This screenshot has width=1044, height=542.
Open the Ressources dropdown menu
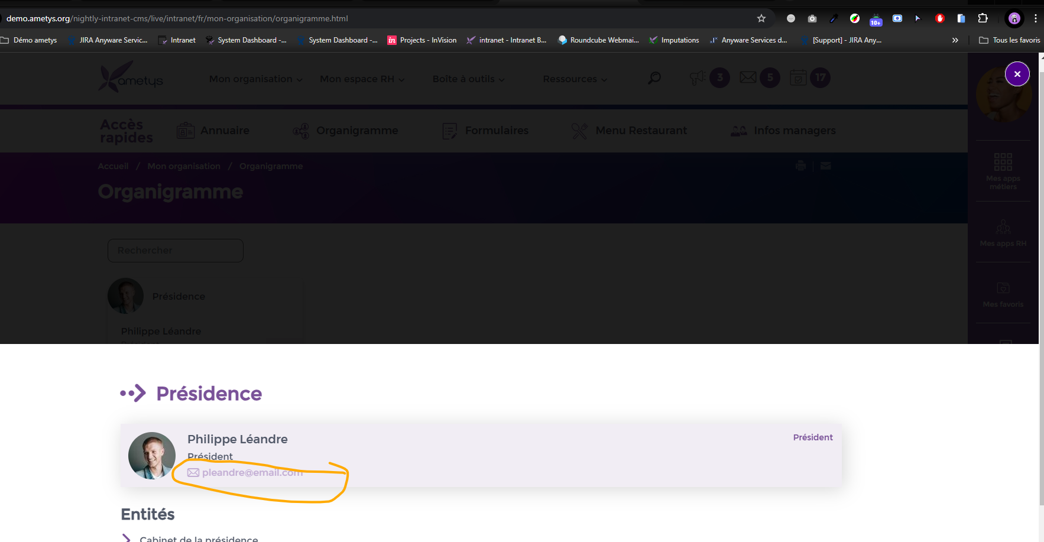pyautogui.click(x=575, y=79)
